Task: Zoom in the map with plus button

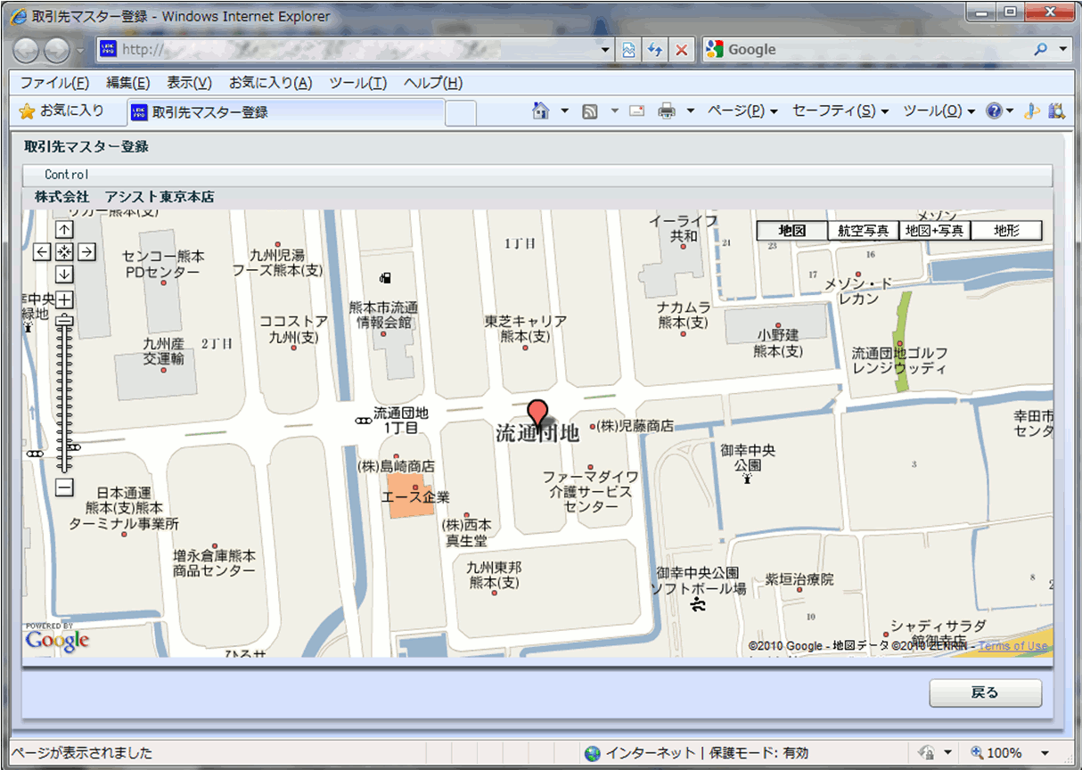Action: point(64,300)
